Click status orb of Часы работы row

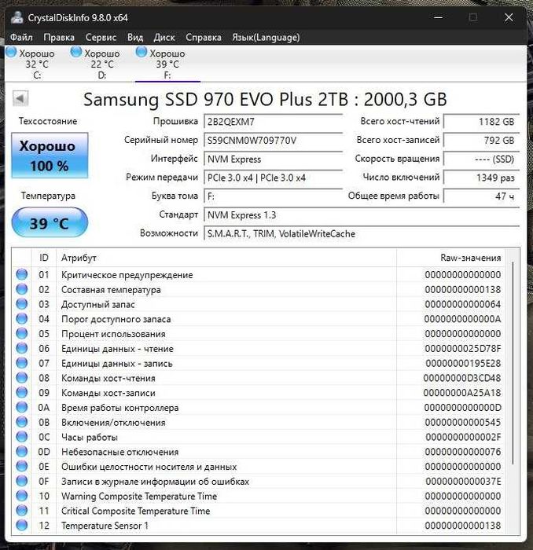point(22,436)
